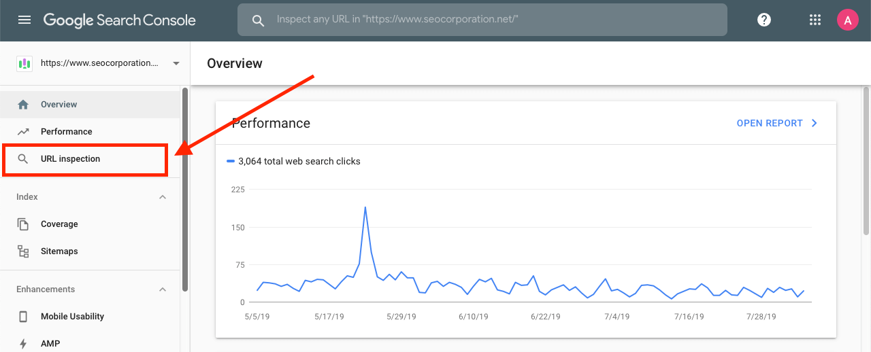Click the Inspect any URL input field
This screenshot has width=871, height=352.
482,20
